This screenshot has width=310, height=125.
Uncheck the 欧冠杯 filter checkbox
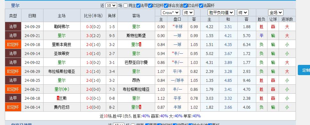(150, 6)
